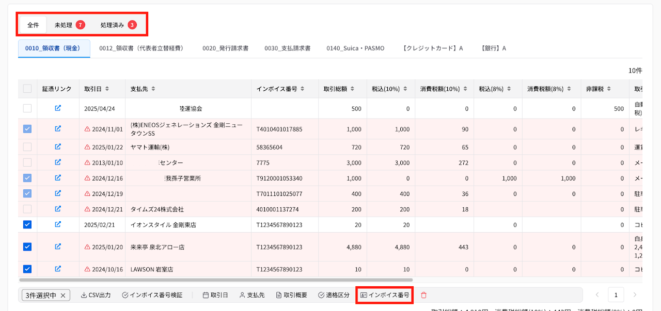The width and height of the screenshot is (661, 311).
Task: Open evidence link for the LAWSON row
Action: [58, 269]
